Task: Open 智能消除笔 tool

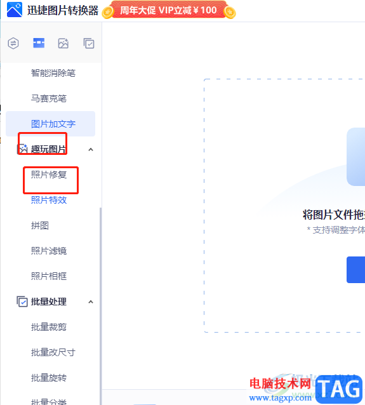Action: [53, 73]
